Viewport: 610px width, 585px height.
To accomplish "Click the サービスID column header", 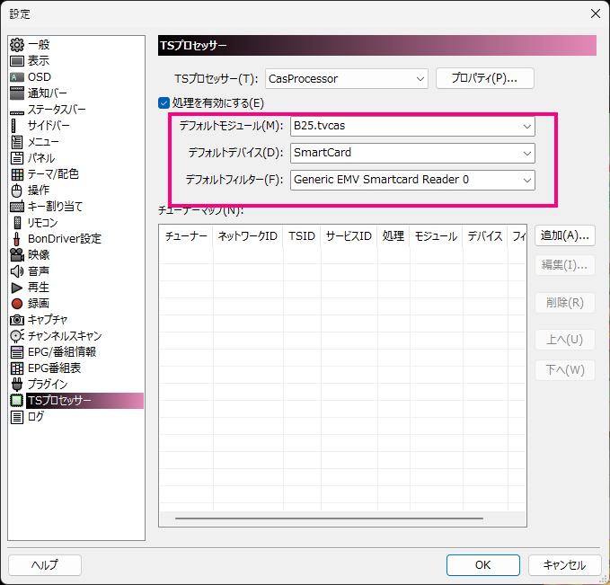I will coord(349,235).
